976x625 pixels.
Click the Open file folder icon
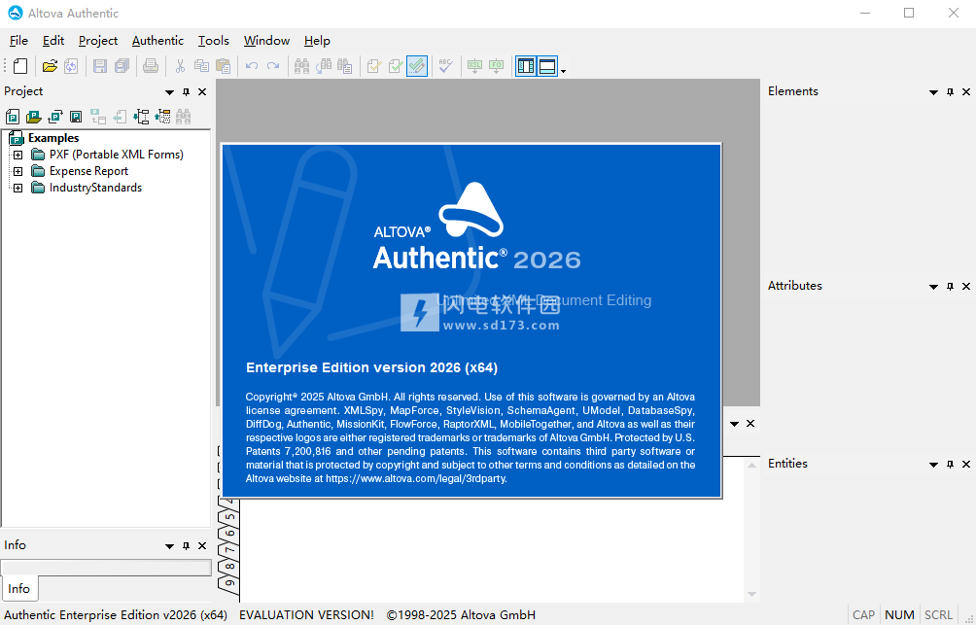pyautogui.click(x=50, y=66)
